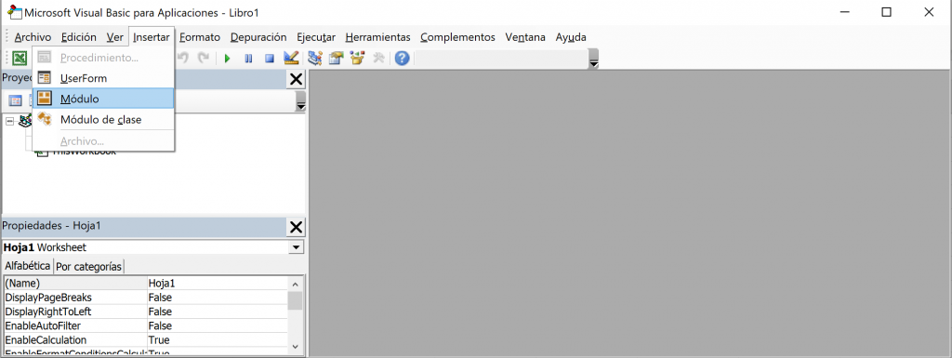Screen dimensions: 952x358
Task: Open Visual Basic help question mark icon
Action: tap(402, 59)
